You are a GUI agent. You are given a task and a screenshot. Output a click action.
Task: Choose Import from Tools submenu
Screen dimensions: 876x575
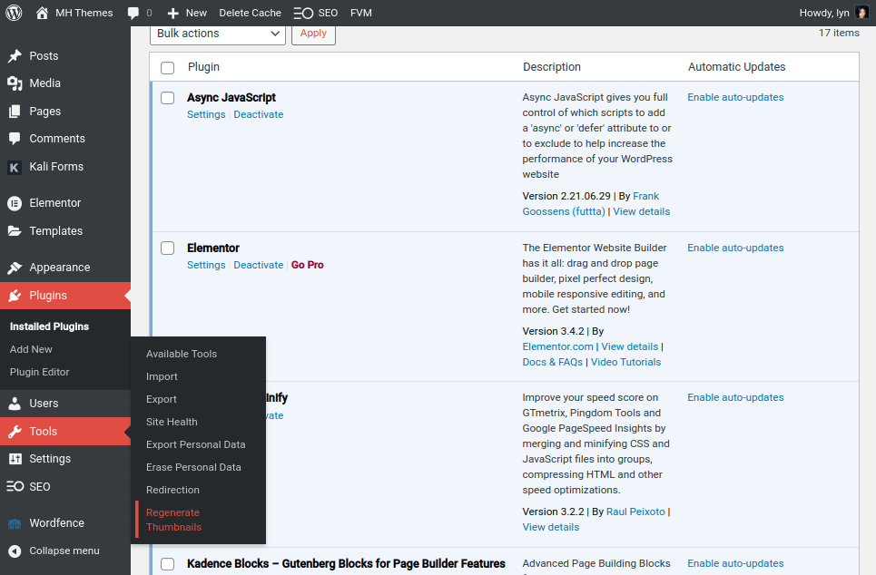pos(162,376)
